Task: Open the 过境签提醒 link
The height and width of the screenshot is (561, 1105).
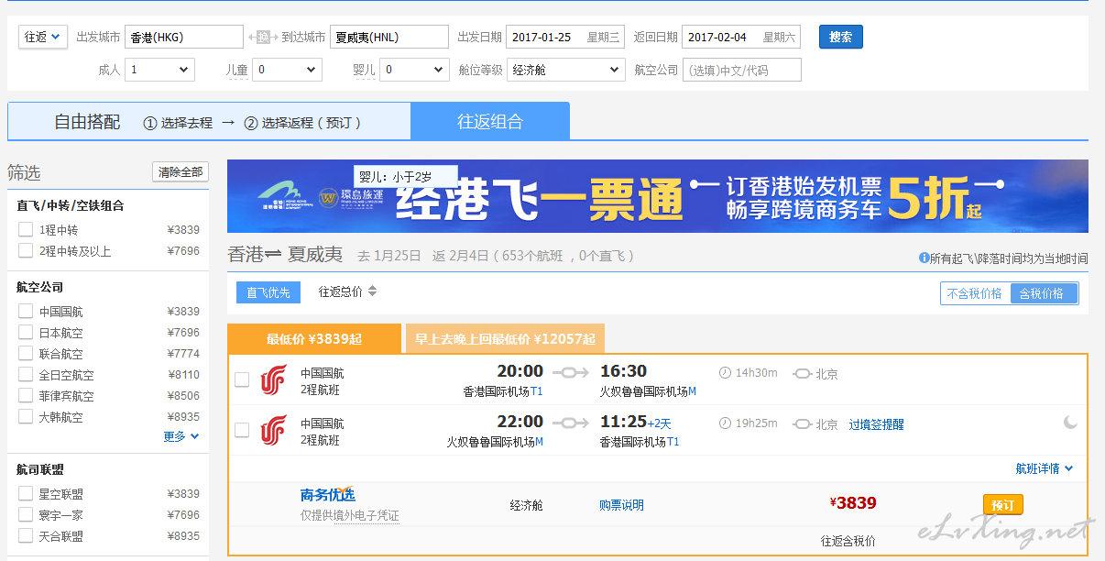Action: pyautogui.click(x=876, y=424)
